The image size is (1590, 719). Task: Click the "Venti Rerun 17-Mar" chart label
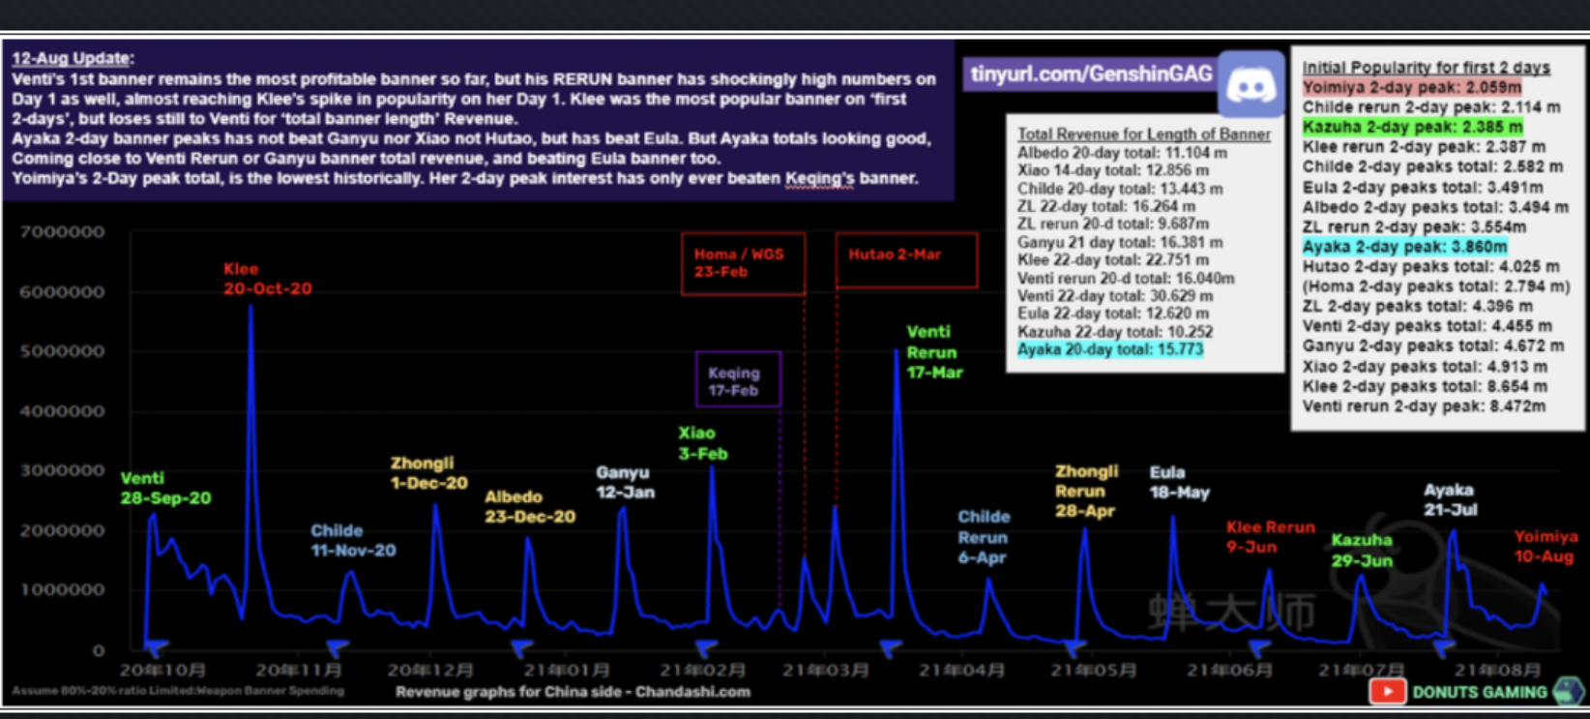pyautogui.click(x=934, y=352)
